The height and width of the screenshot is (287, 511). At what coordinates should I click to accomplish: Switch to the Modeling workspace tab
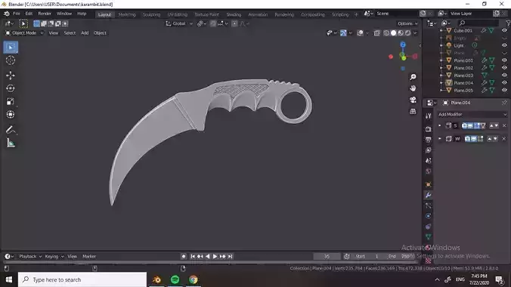(x=127, y=14)
